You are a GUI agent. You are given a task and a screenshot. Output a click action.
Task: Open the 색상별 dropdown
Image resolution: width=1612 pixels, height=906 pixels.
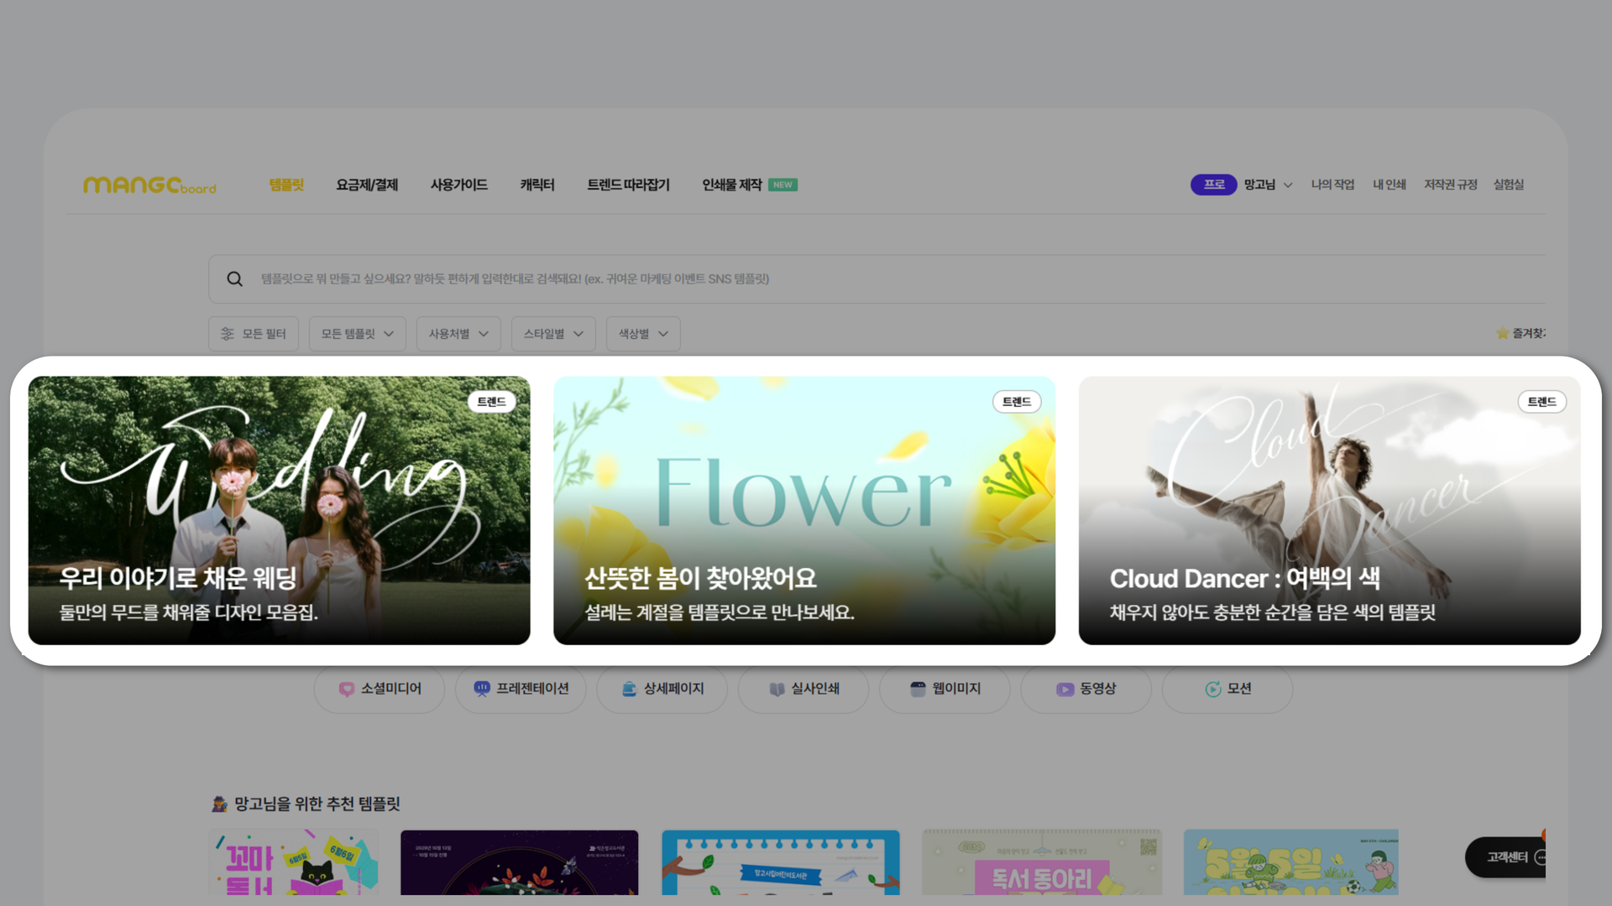[643, 334]
